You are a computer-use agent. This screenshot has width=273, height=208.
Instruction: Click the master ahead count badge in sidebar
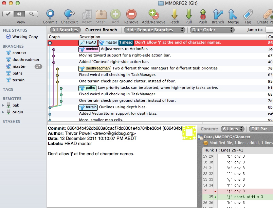pyautogui.click(x=38, y=66)
